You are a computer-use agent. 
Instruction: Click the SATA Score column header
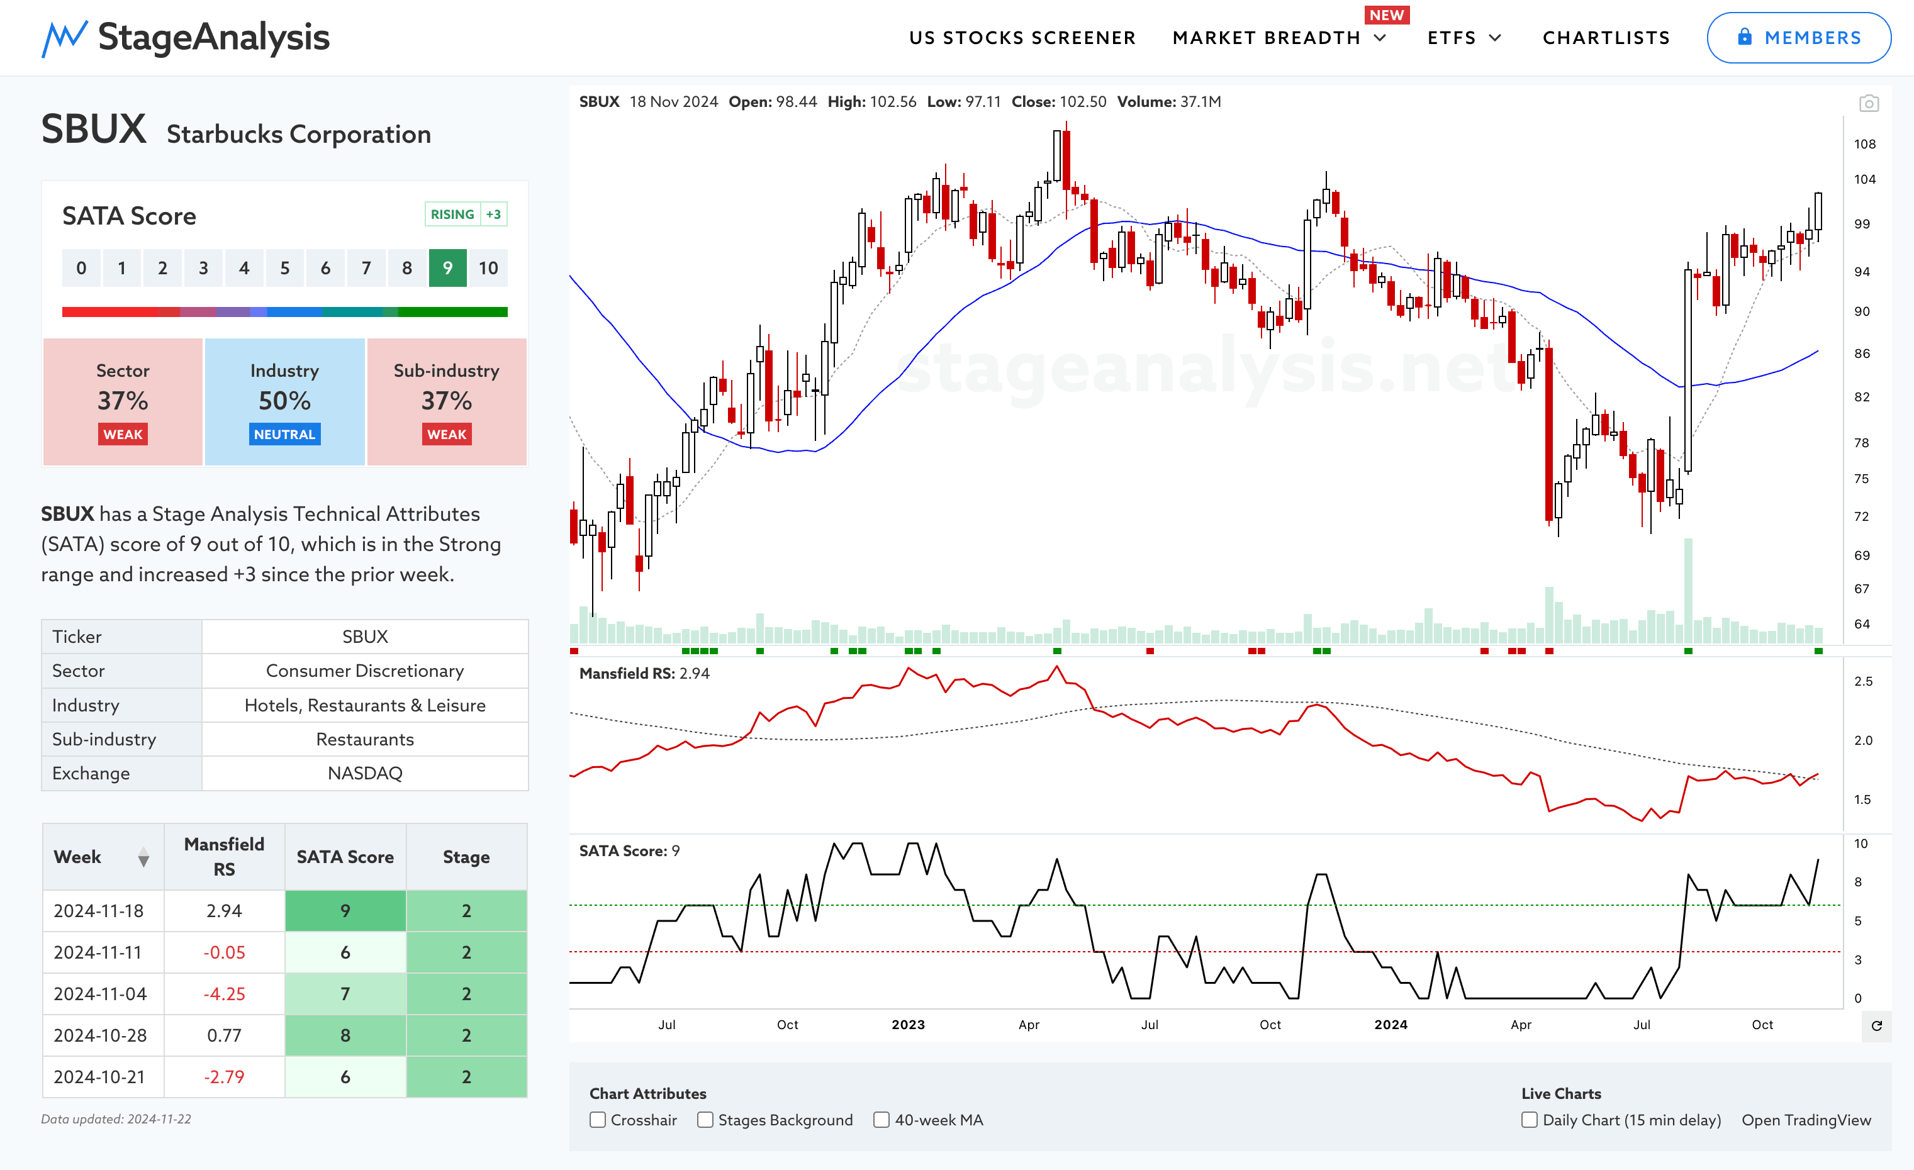pos(345,857)
